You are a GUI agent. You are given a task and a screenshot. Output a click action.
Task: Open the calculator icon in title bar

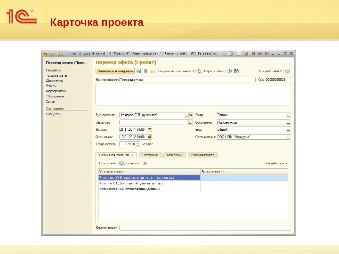238,53
